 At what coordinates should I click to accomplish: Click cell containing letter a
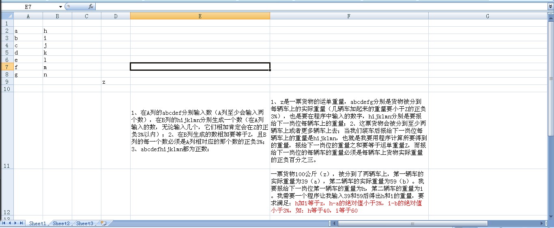click(x=28, y=31)
